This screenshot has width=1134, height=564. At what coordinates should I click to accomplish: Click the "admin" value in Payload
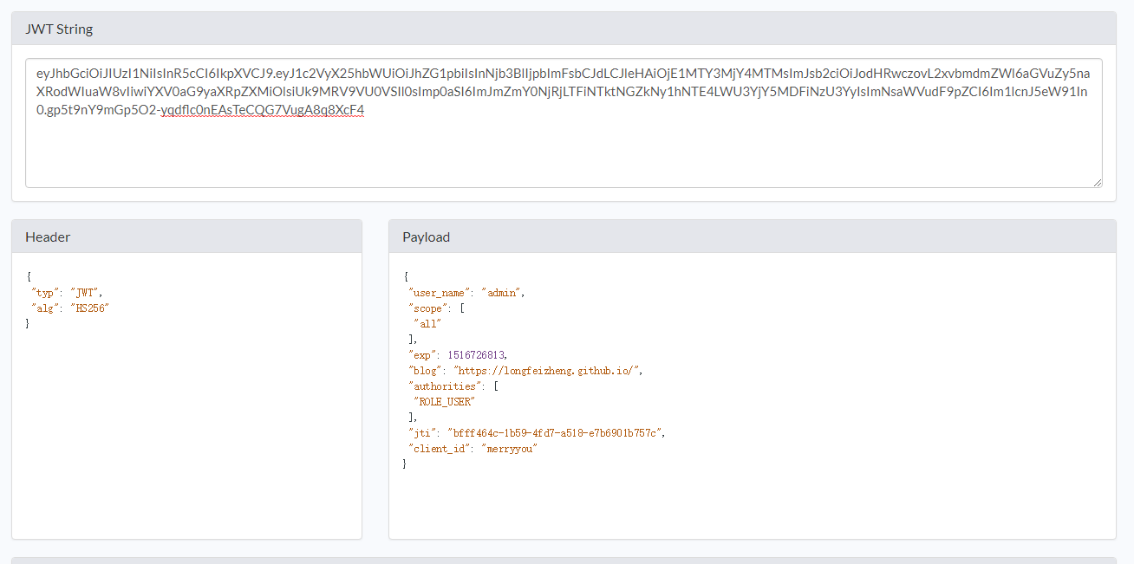pos(503,293)
